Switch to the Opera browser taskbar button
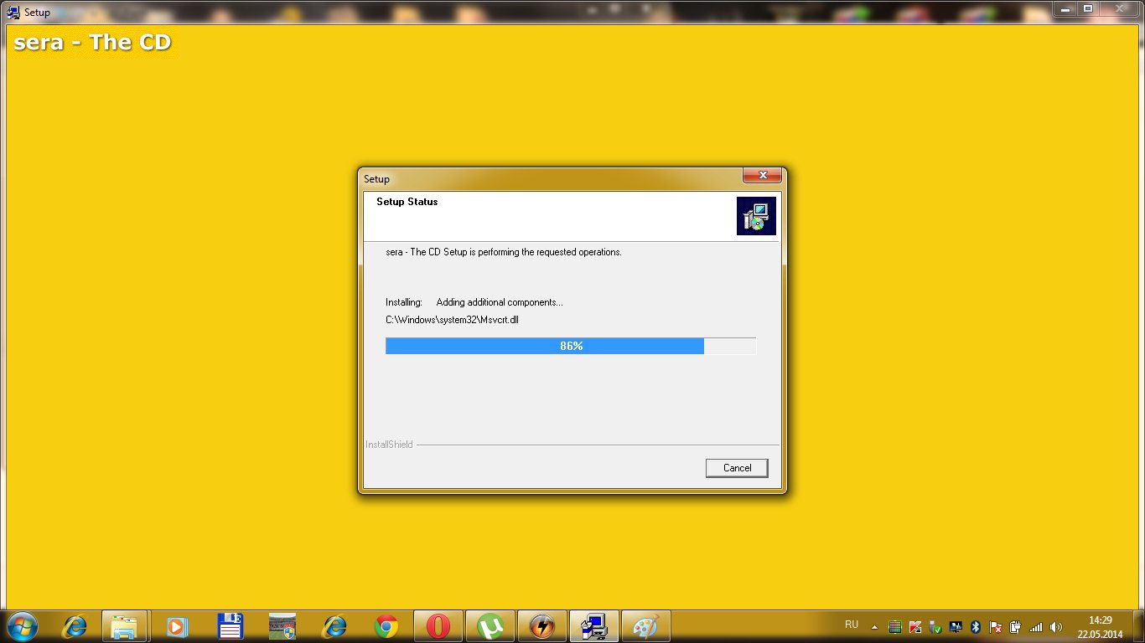Screen dimensions: 1145x643 pyautogui.click(x=438, y=626)
